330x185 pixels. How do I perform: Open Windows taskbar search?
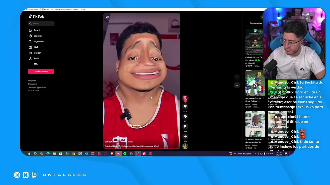[x=35, y=154]
